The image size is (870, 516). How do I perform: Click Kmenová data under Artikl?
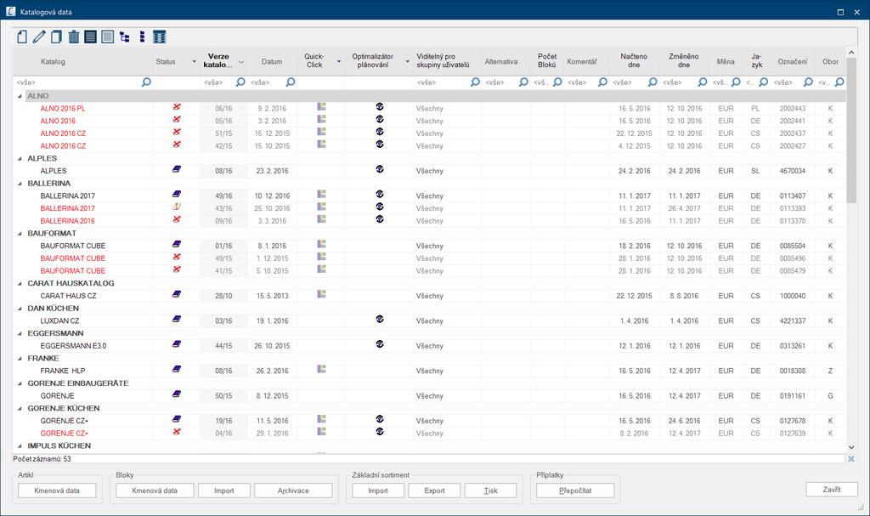click(x=57, y=490)
